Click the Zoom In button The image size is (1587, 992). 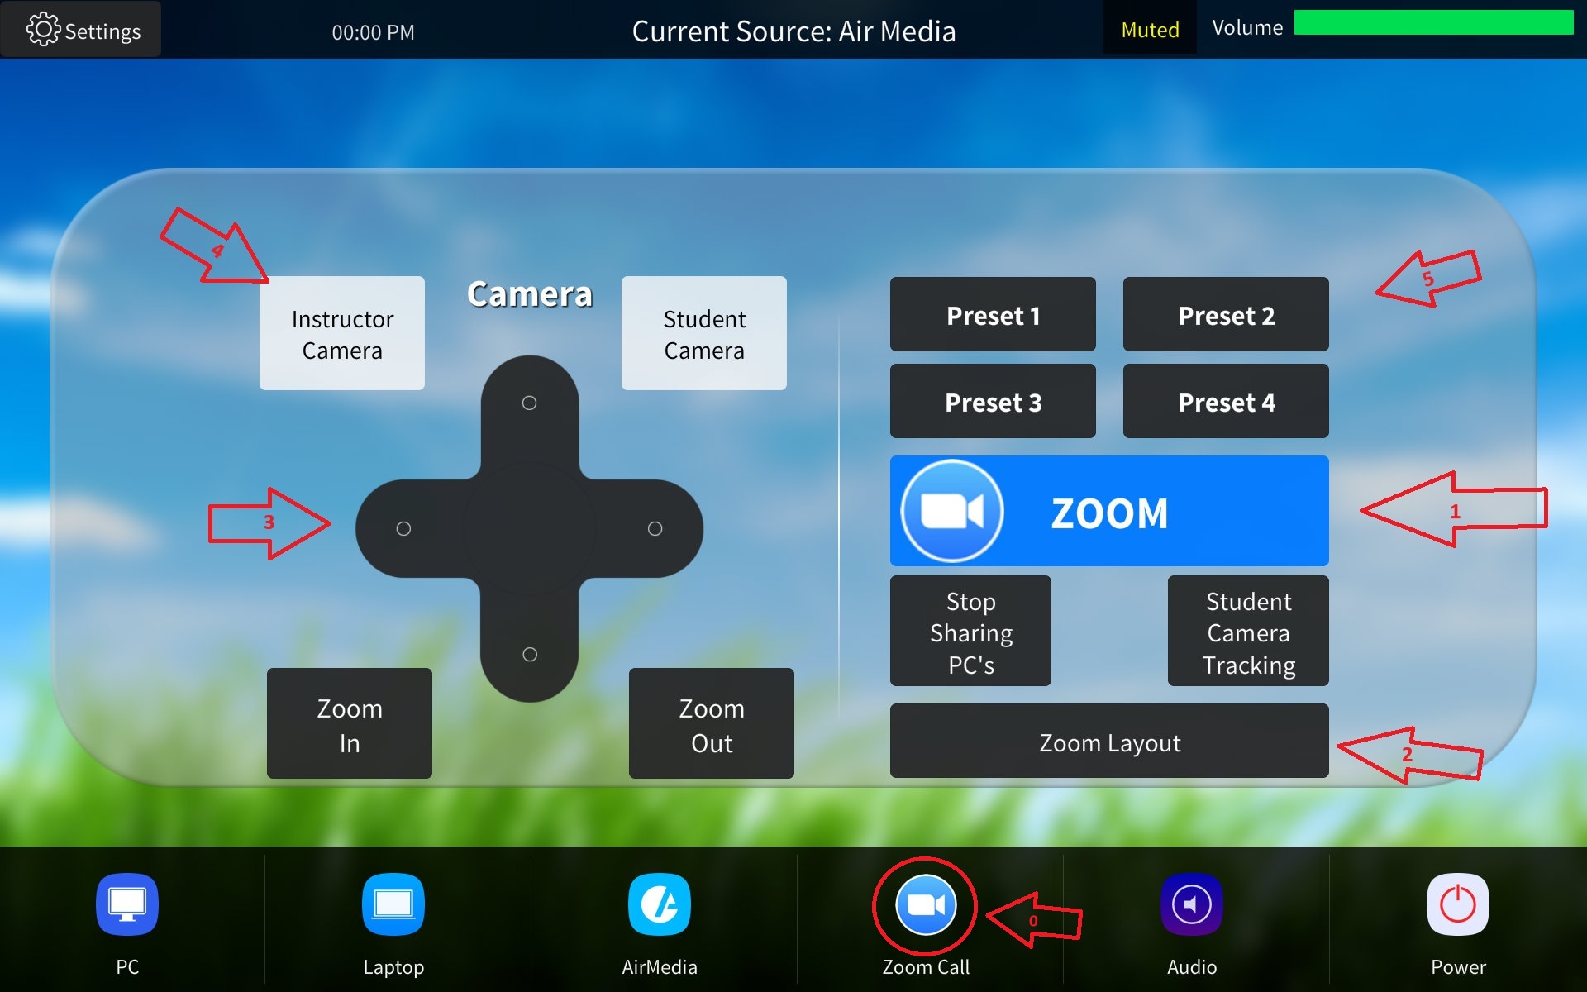350,723
